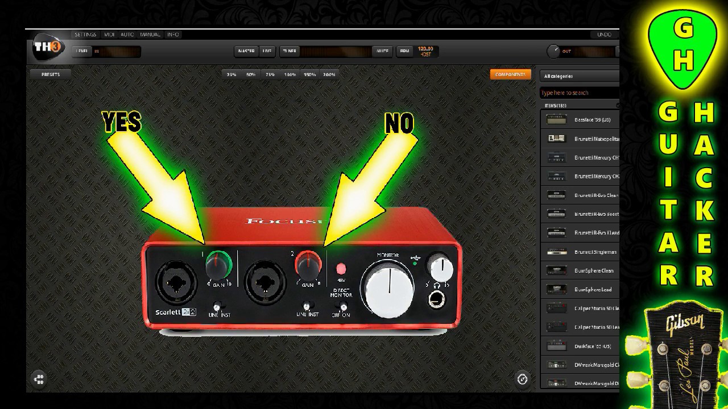Click the BPM button

404,51
